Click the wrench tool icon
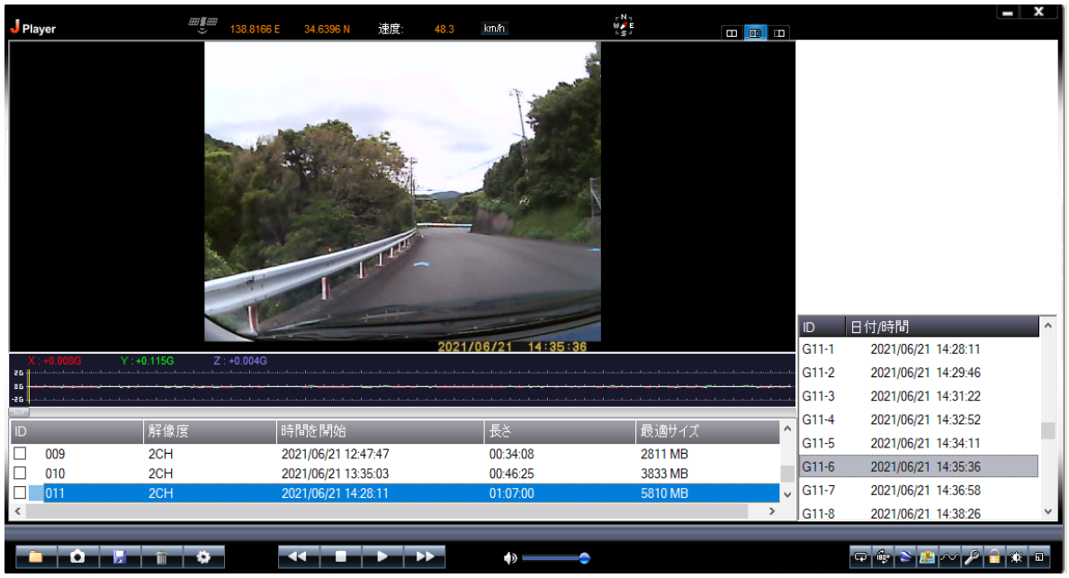1069x578 pixels. click(972, 557)
